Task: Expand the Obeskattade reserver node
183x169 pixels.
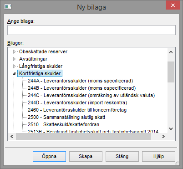Action: (14, 51)
